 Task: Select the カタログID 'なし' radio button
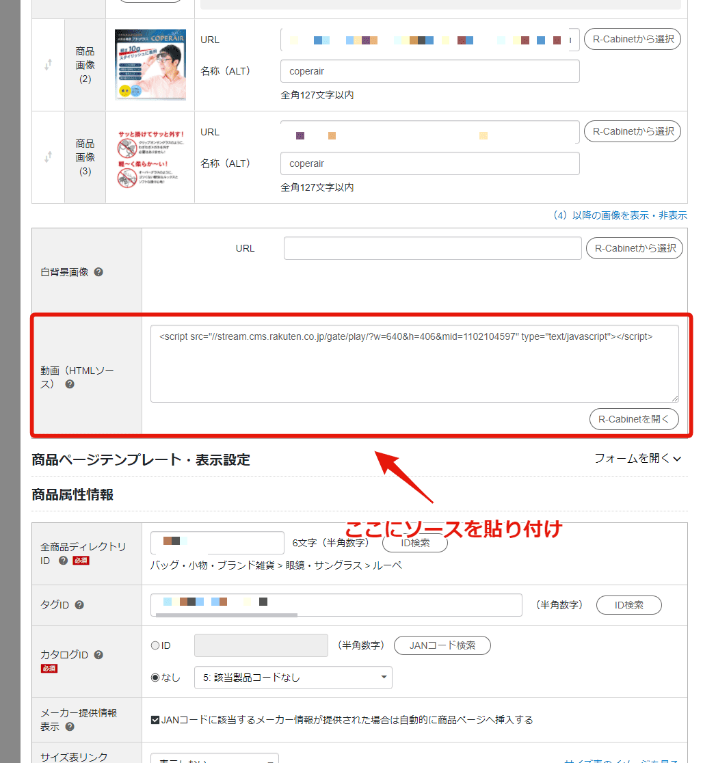(155, 678)
